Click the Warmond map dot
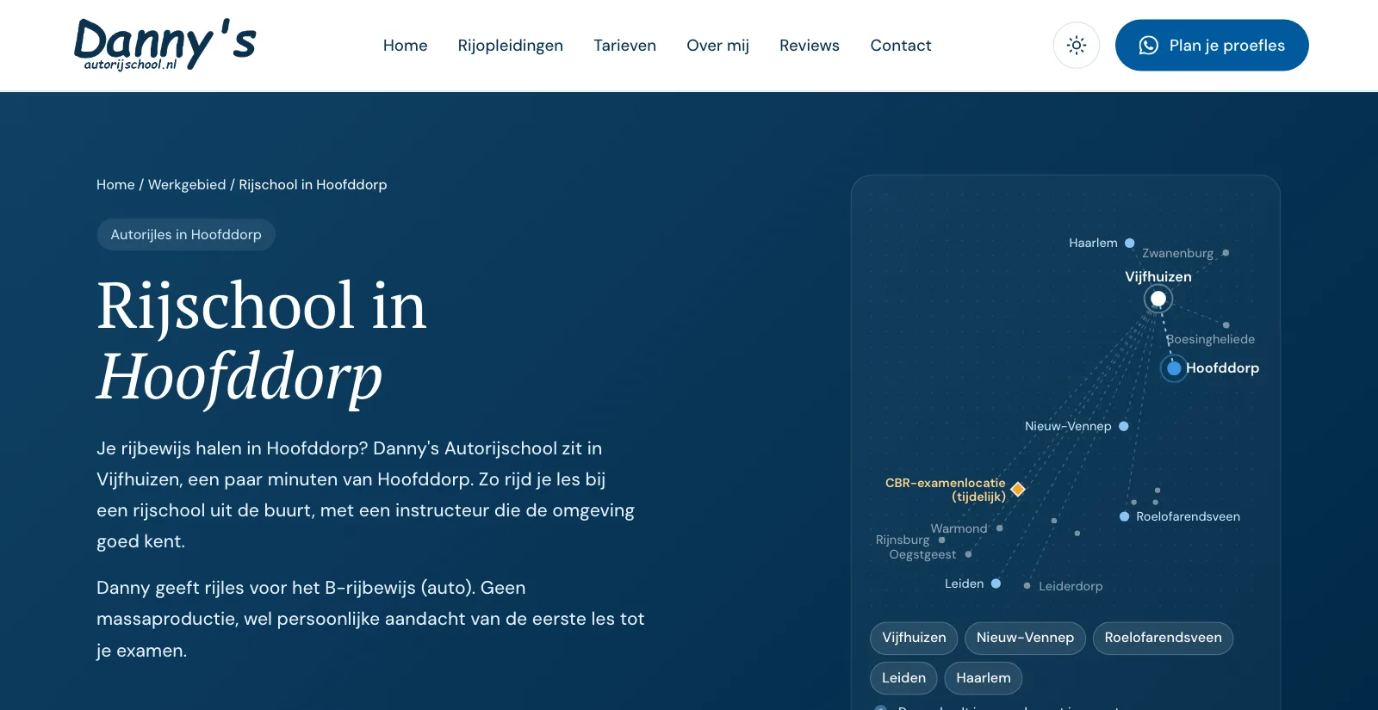Image resolution: width=1378 pixels, height=710 pixels. click(x=1000, y=528)
